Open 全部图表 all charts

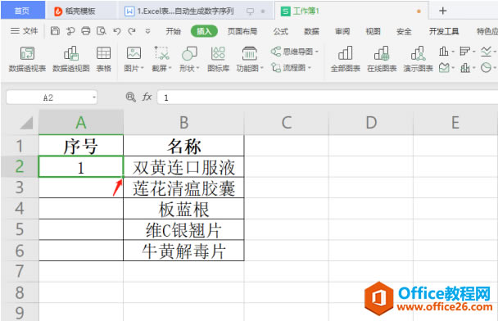click(x=345, y=59)
